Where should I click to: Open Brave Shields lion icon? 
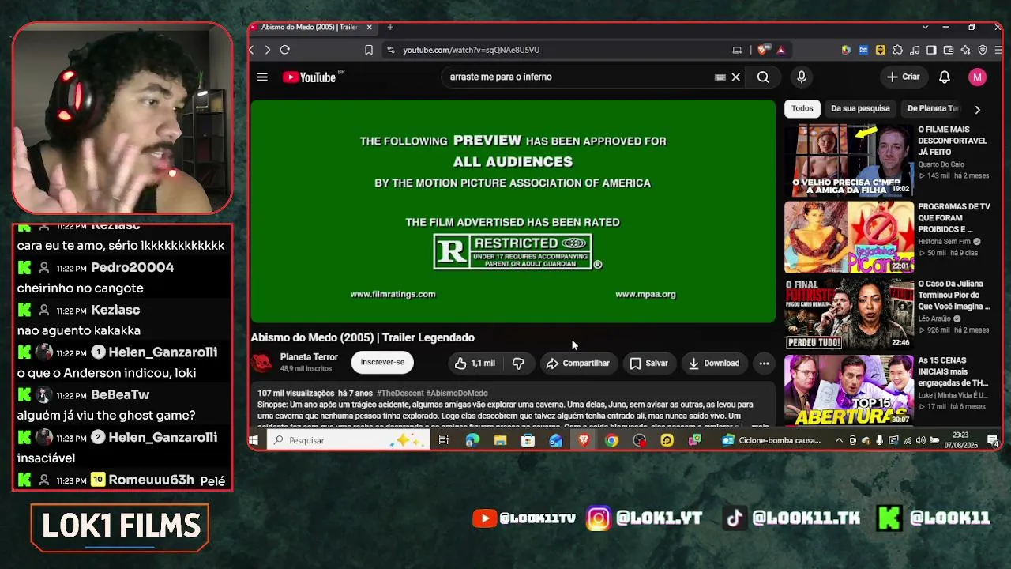[x=762, y=50]
